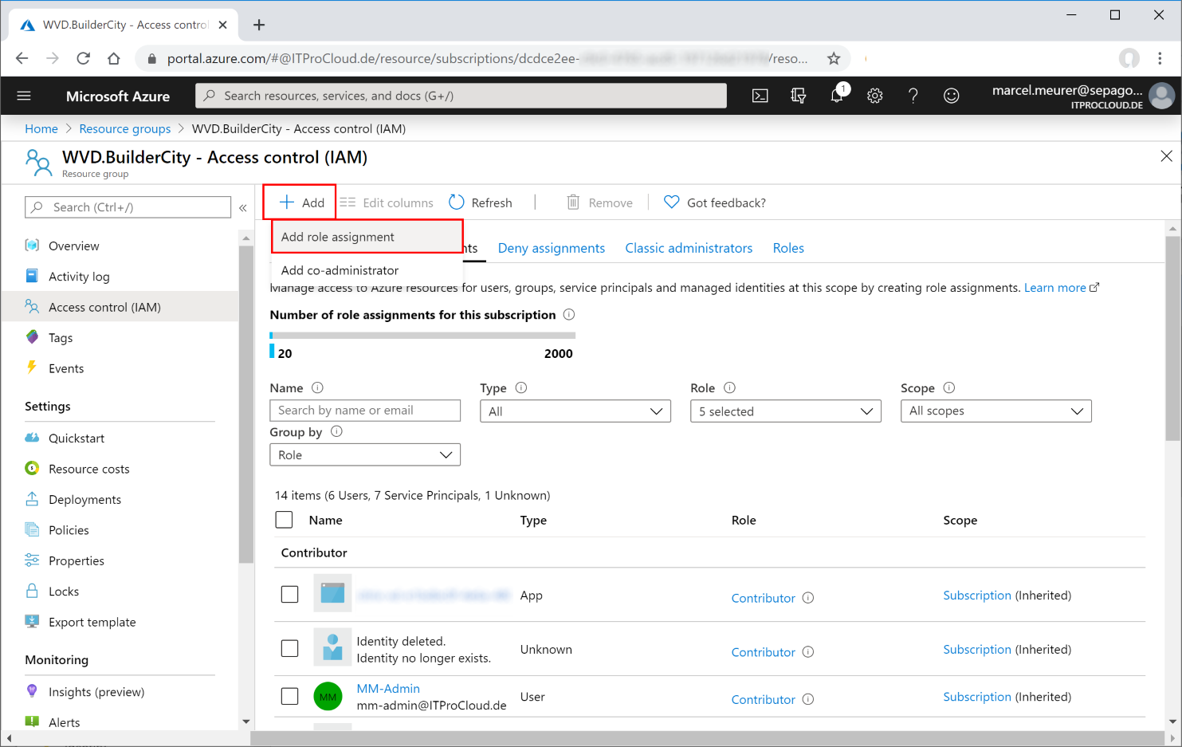Screen dimensions: 1182x747
Task: Open Subscription scope link in MM-Admin row
Action: point(977,697)
